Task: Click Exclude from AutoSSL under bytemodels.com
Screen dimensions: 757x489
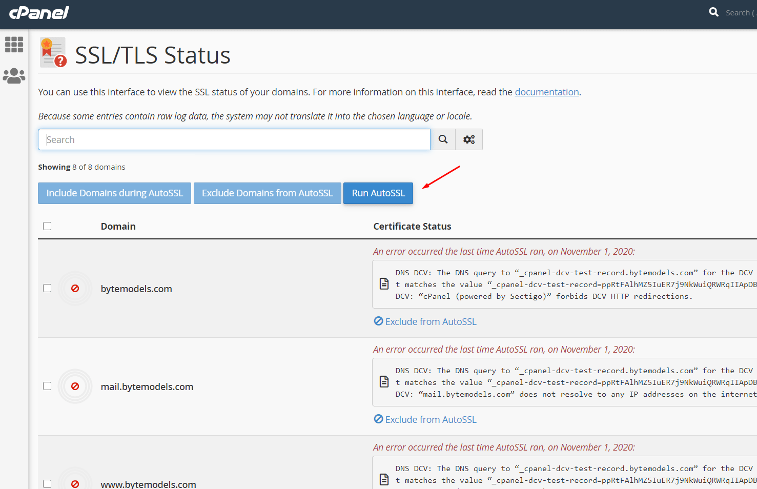Action: click(425, 321)
